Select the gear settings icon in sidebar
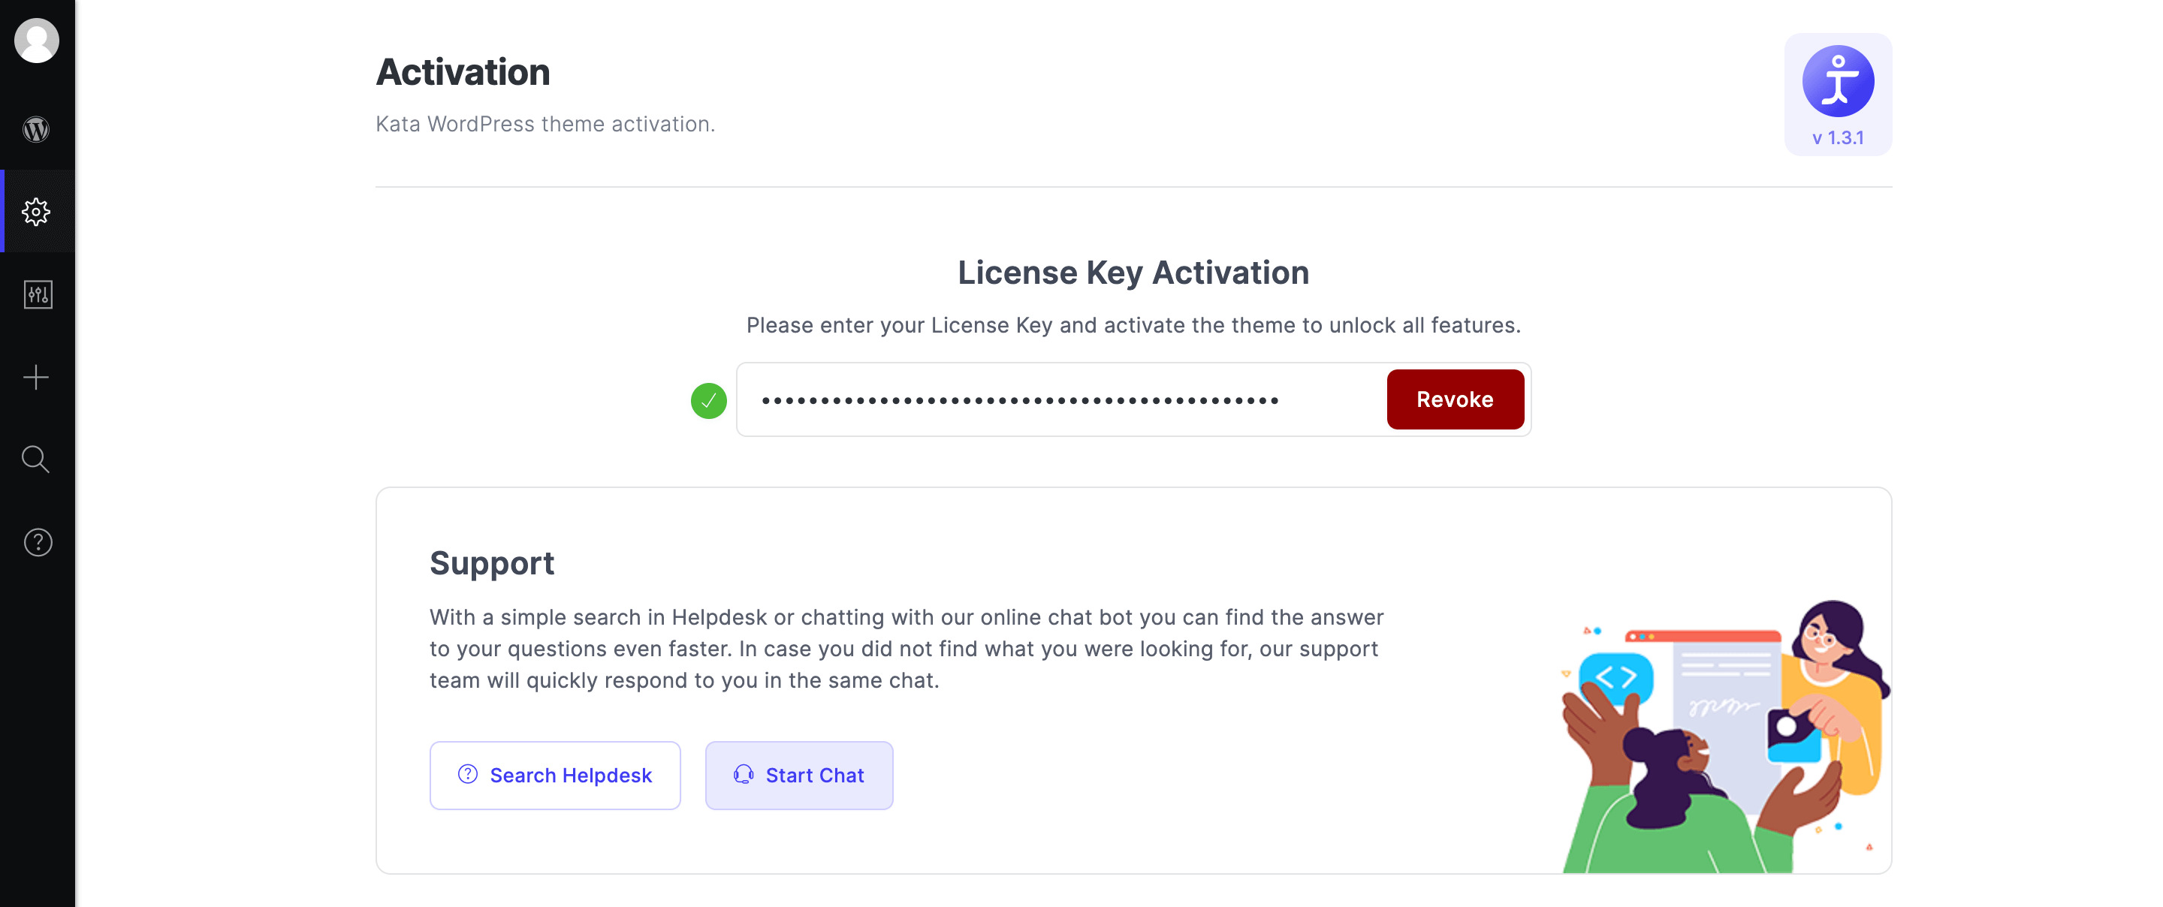The height and width of the screenshot is (907, 2163). coord(36,212)
